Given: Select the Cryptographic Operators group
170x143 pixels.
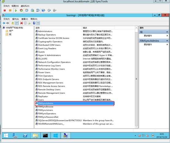Looking at the screenshot, I should (x=50, y=42).
